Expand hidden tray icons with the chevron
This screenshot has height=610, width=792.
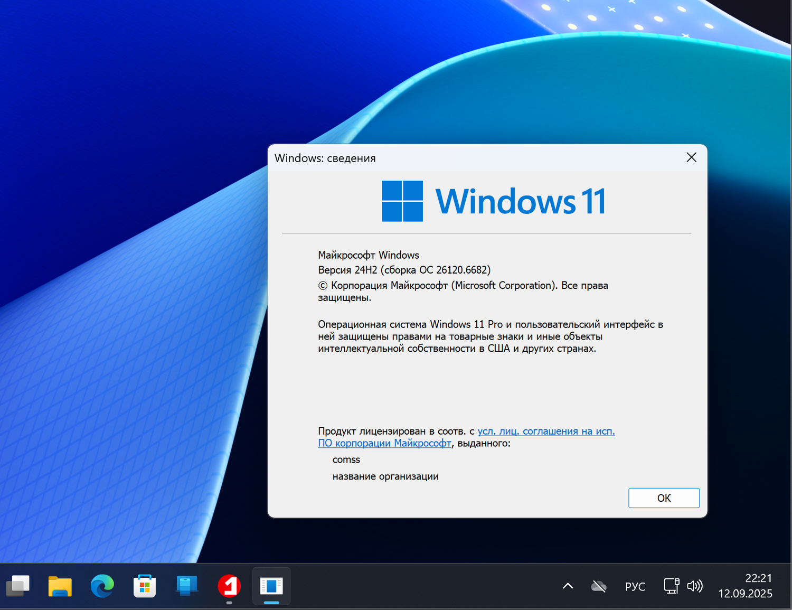(x=567, y=586)
